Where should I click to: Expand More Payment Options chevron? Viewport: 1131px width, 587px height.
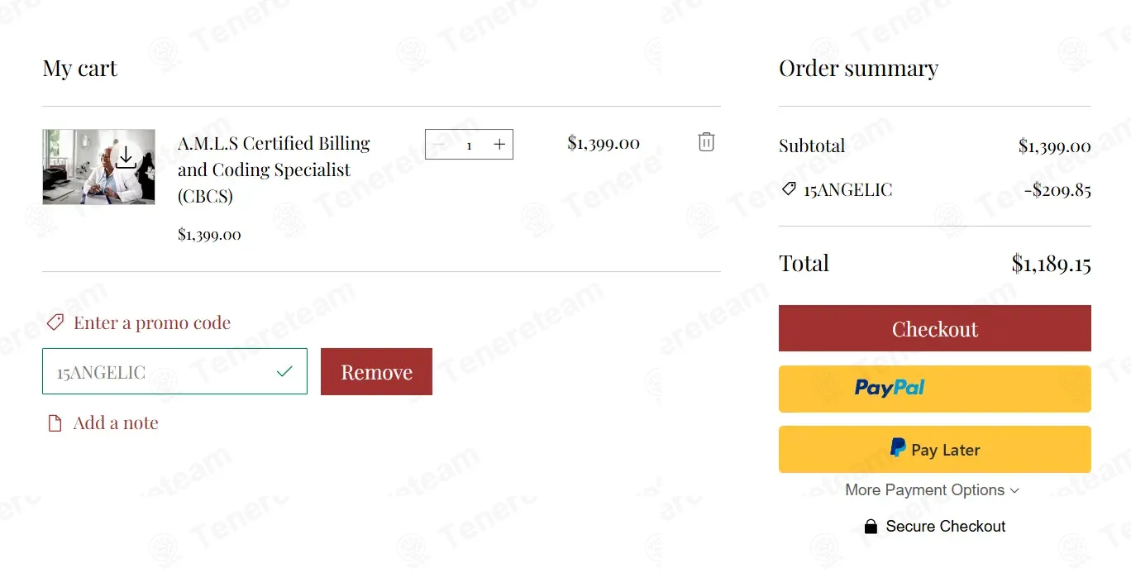(x=1014, y=491)
